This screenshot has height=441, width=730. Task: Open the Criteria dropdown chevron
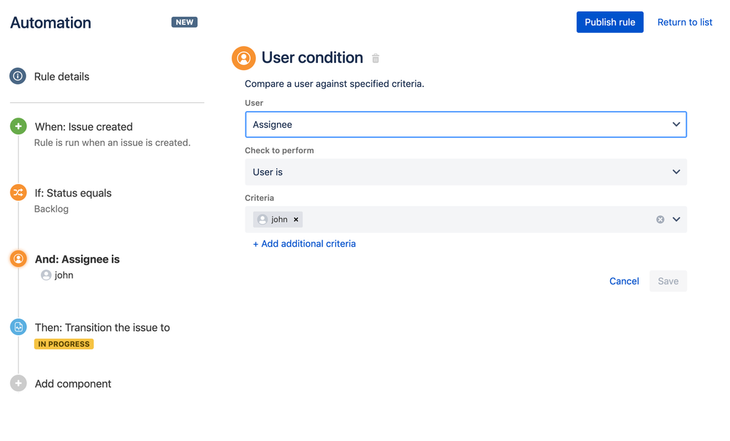[676, 219]
